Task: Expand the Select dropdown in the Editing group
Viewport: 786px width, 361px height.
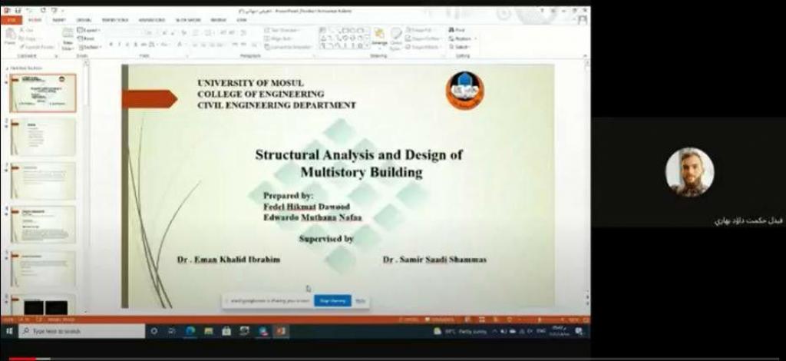Action: point(461,47)
